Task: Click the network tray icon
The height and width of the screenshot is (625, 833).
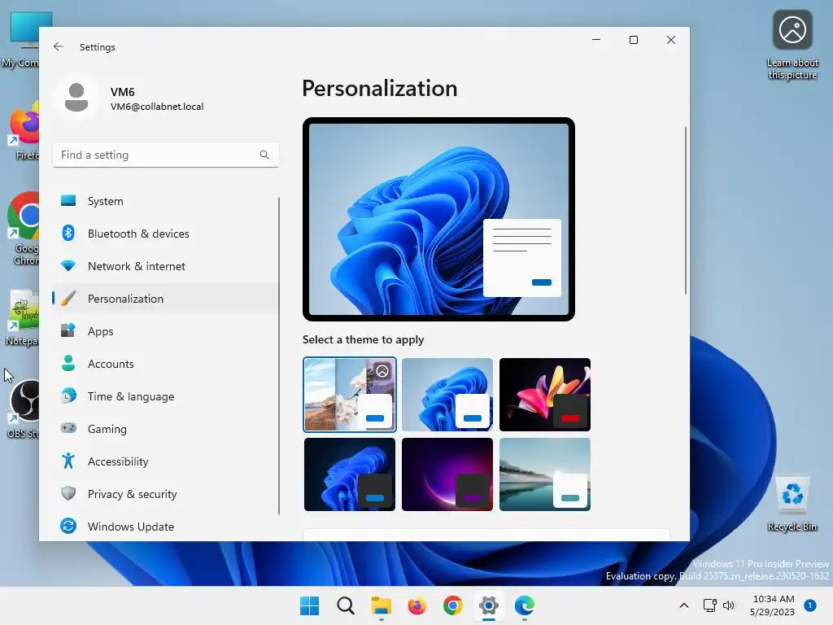Action: pyautogui.click(x=709, y=605)
